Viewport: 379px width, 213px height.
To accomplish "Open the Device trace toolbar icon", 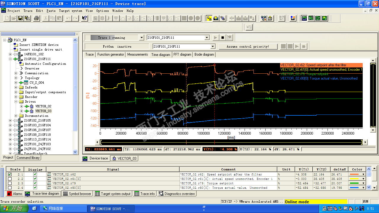I will click(x=304, y=18).
